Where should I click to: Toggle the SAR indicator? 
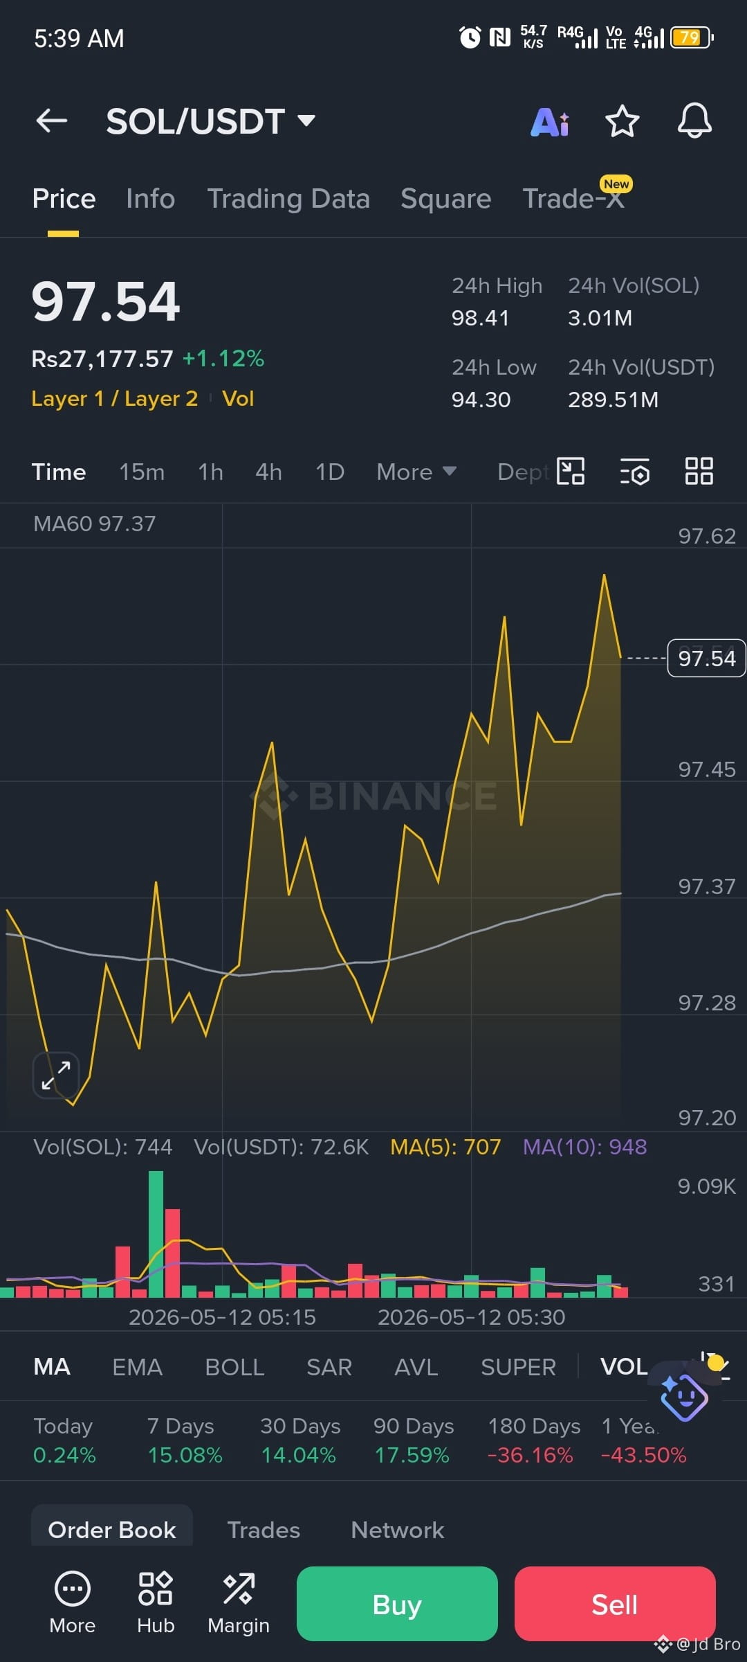pyautogui.click(x=329, y=1366)
